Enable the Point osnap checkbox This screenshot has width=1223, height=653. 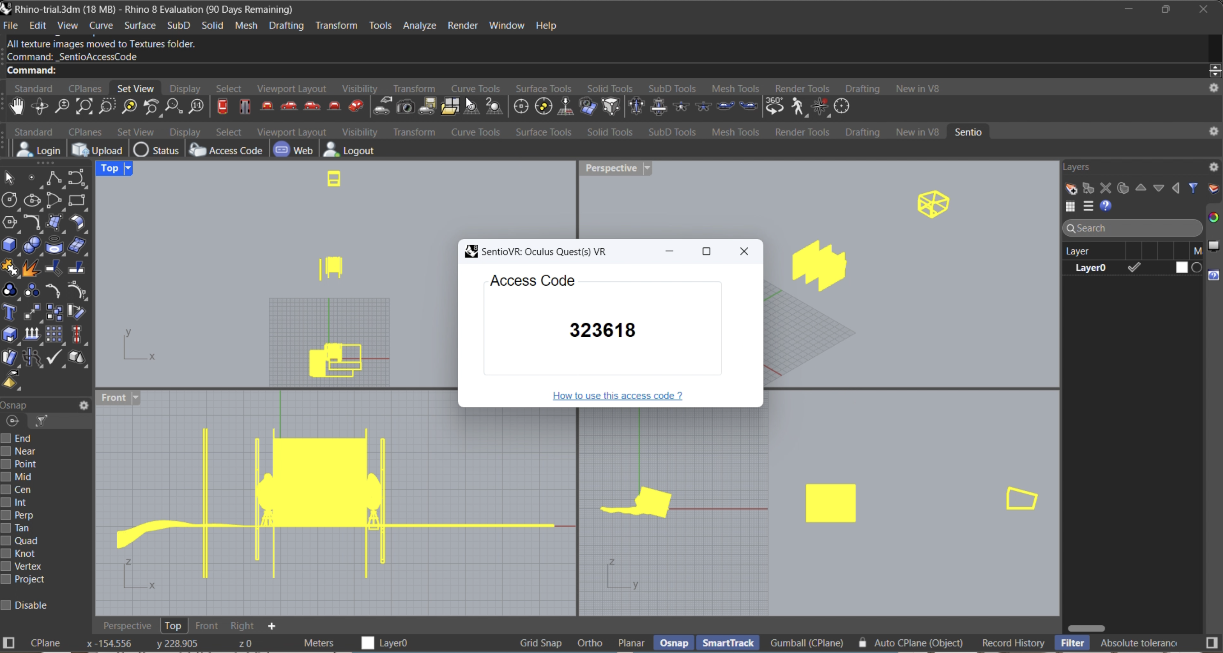pos(6,464)
